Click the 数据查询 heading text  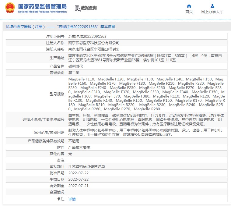tap(89, 8)
